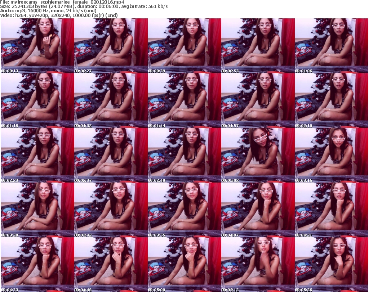
Task: Choose the 00:05:00 preview frame
Action: pos(184,265)
